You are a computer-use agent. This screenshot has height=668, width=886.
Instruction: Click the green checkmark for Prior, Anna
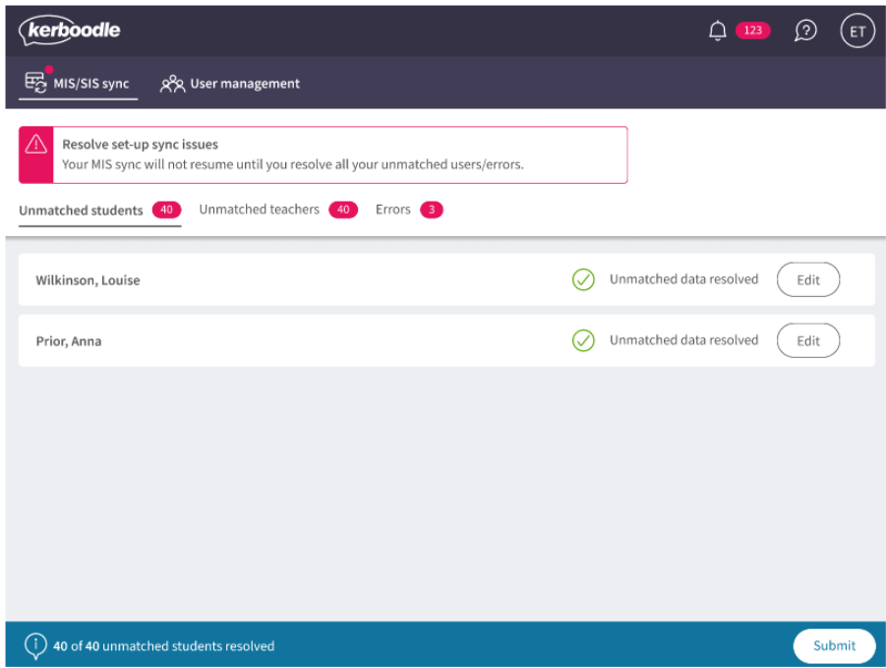click(x=583, y=340)
